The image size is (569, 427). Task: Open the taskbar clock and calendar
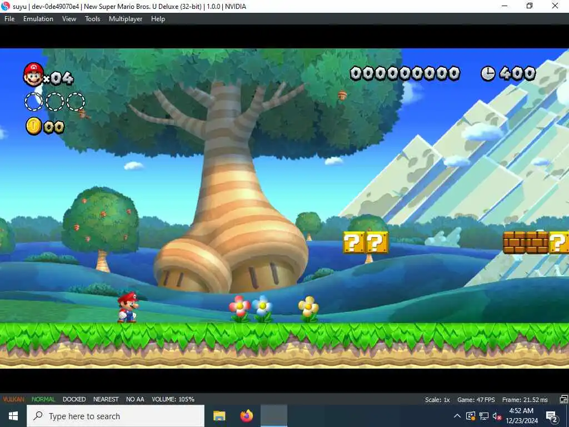(x=521, y=416)
